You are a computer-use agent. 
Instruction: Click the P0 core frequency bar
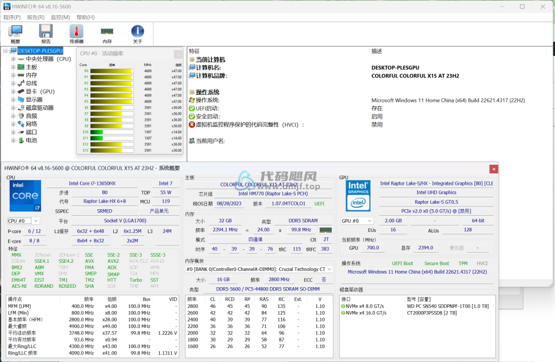112,71
